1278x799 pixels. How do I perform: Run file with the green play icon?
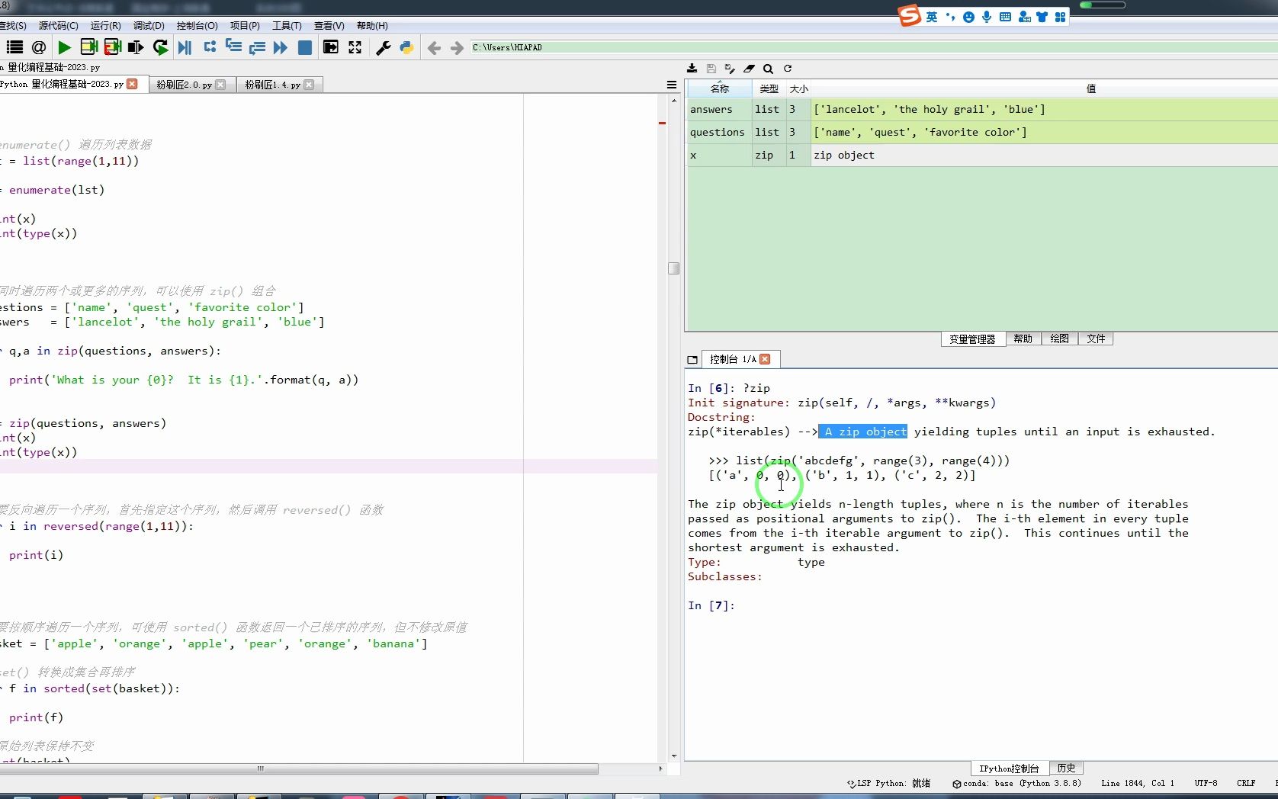[64, 47]
